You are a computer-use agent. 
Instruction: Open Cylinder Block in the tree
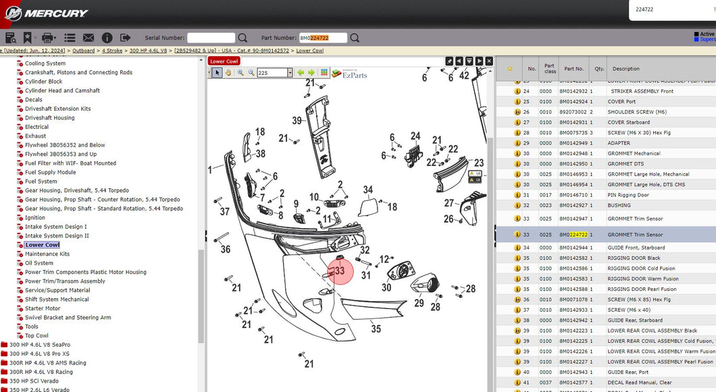coord(44,82)
